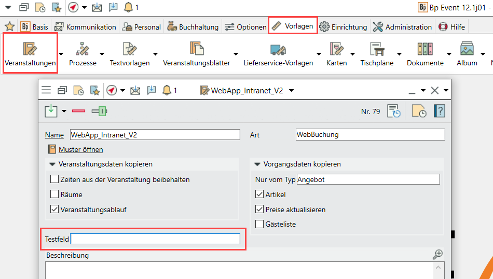
Task: Click the red minus delete icon
Action: [79, 111]
